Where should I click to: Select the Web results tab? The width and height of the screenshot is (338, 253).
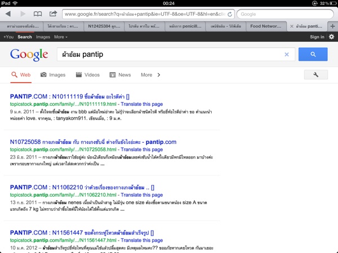point(21,75)
